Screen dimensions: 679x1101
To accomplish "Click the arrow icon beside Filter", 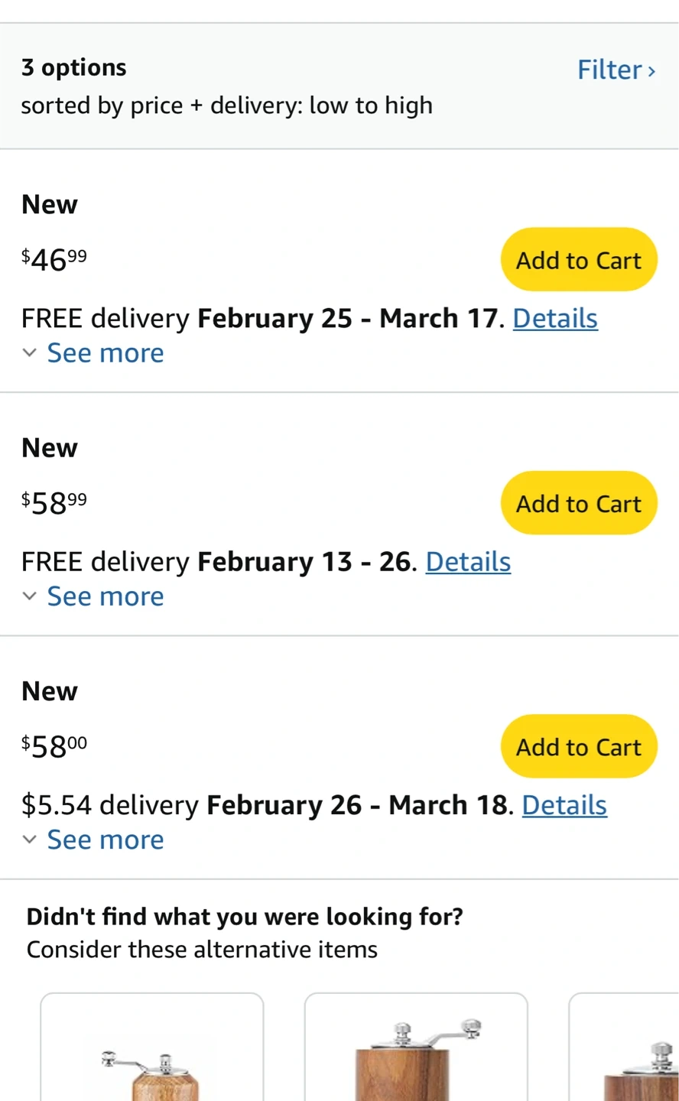I will point(651,71).
